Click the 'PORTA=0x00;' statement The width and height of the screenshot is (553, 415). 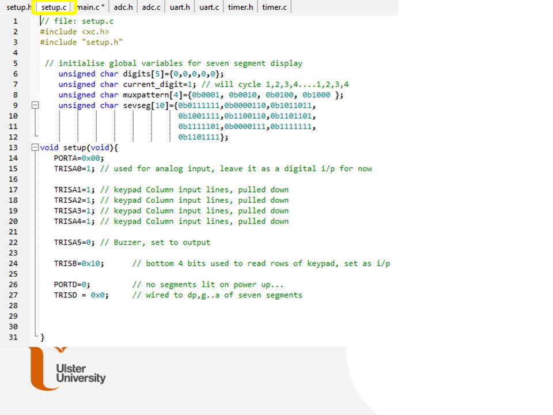click(x=79, y=158)
